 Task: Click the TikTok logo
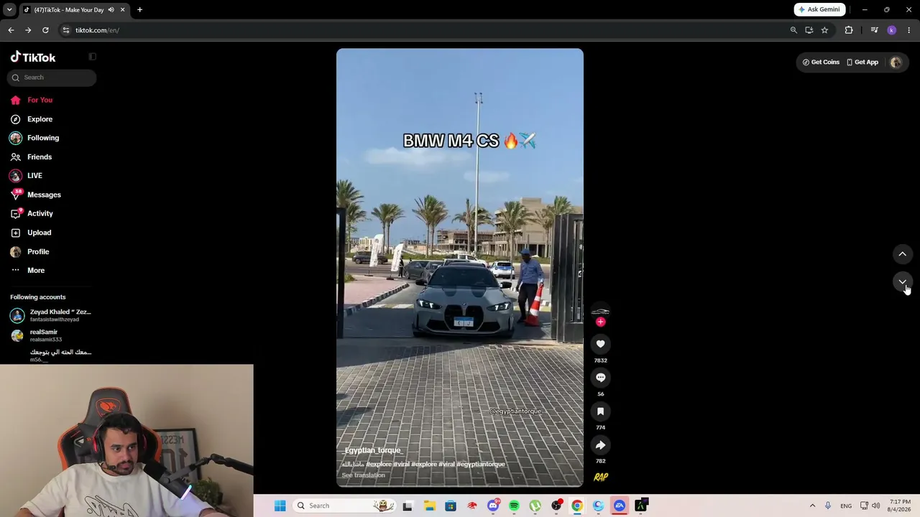33,57
